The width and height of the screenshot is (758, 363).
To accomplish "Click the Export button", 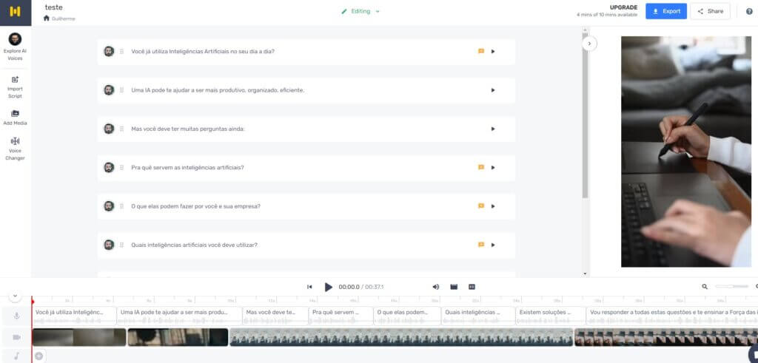I will point(665,11).
